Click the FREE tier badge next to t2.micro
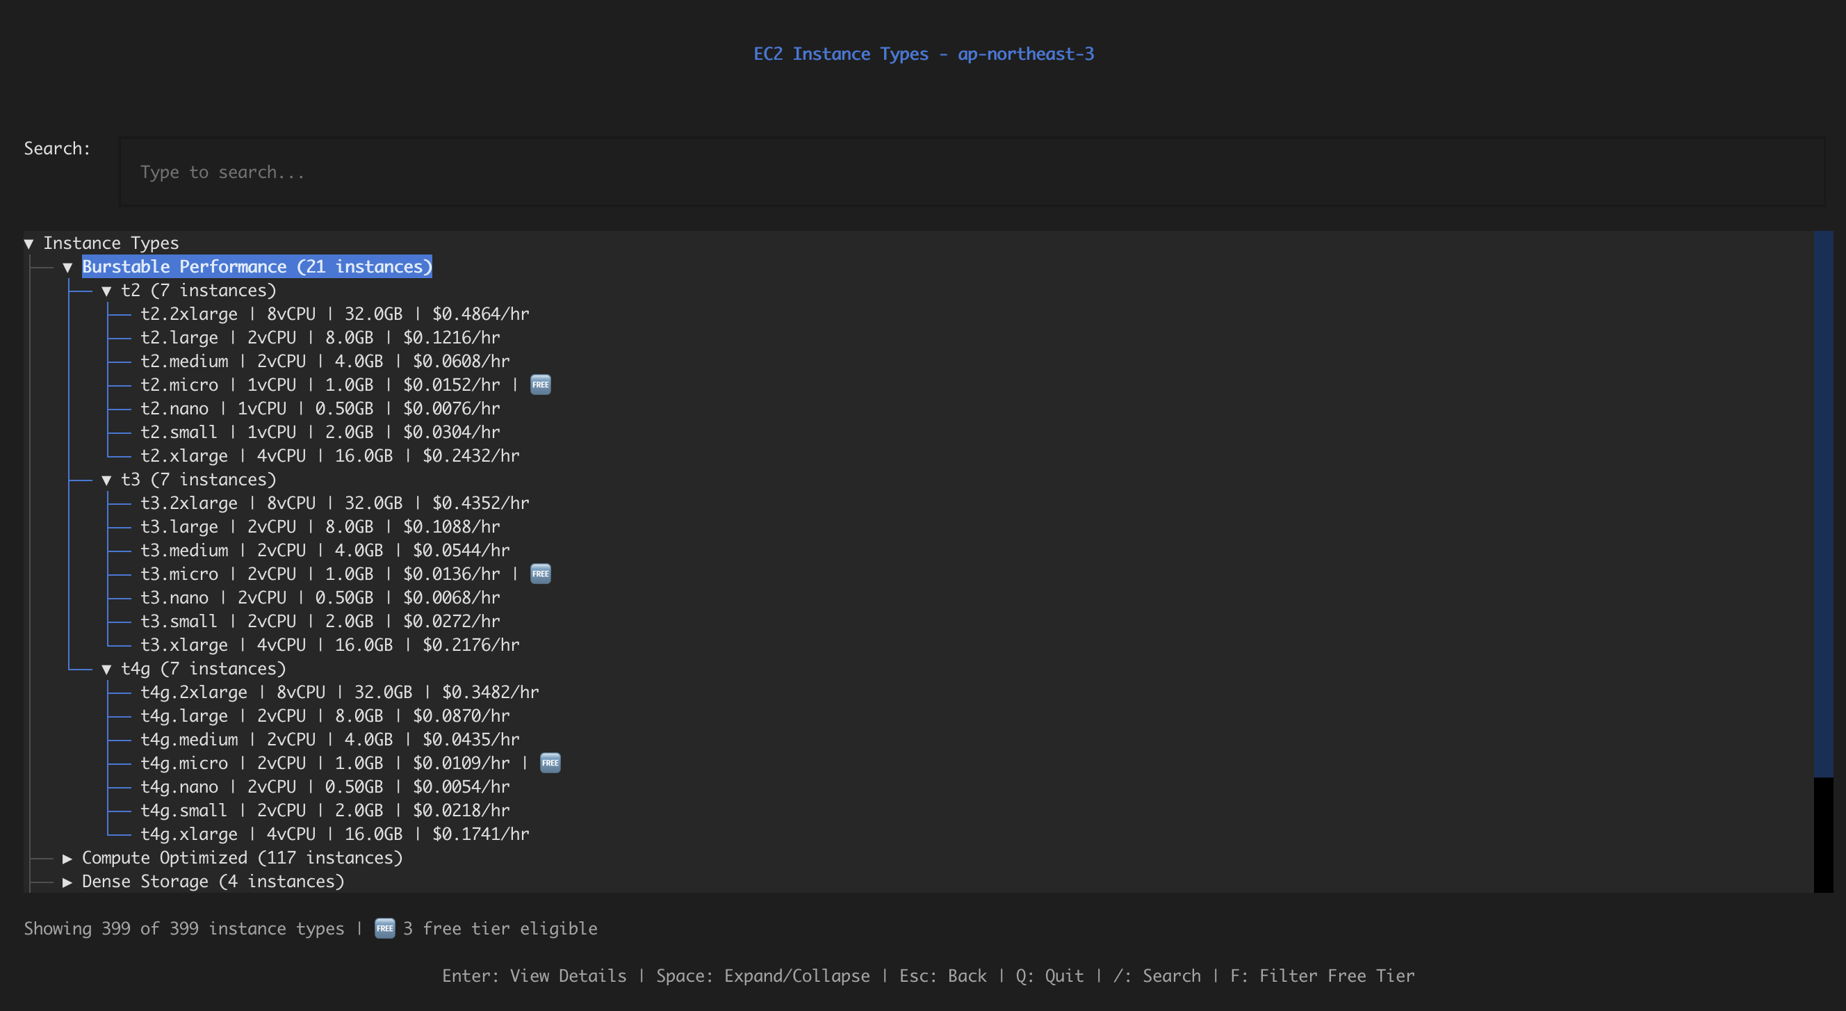This screenshot has height=1011, width=1846. coord(540,385)
